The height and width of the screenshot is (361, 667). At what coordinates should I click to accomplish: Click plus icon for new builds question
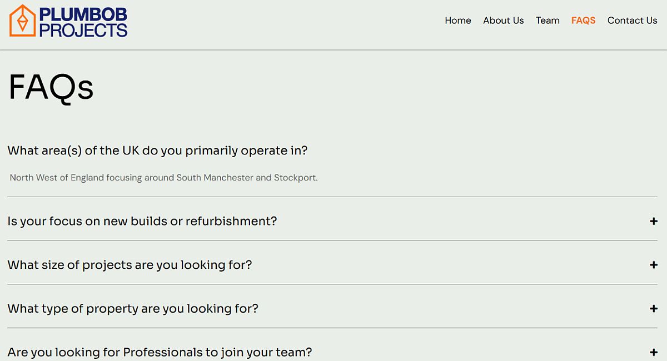653,221
